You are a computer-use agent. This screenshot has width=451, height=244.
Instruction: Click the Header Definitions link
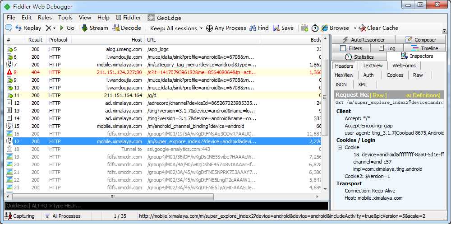tap(423, 95)
